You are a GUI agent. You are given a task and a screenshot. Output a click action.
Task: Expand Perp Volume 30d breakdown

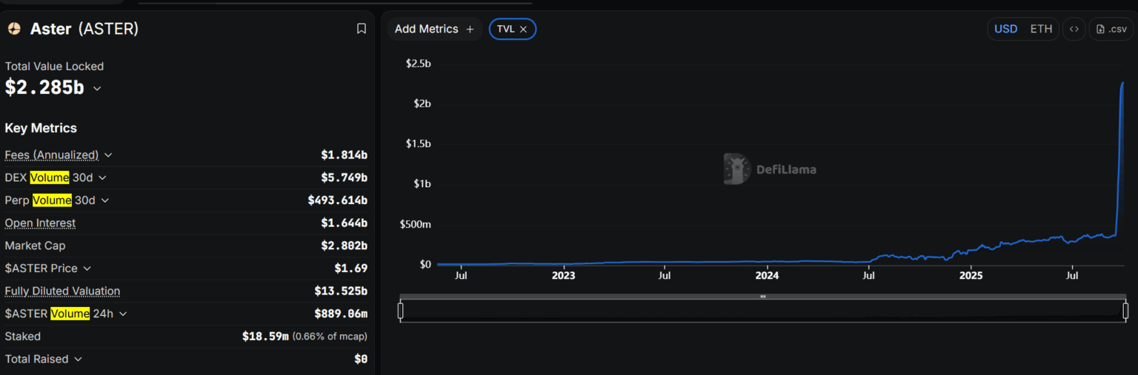pos(105,200)
